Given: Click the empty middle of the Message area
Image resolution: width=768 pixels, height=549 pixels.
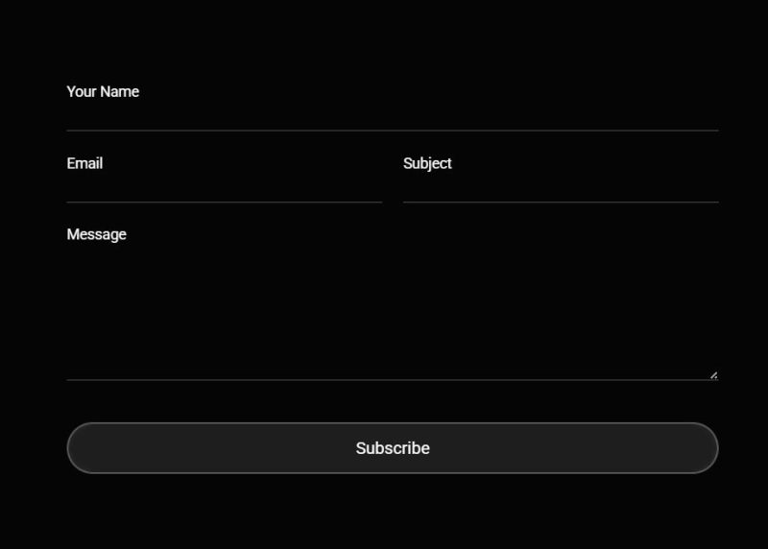Looking at the screenshot, I should coord(392,307).
